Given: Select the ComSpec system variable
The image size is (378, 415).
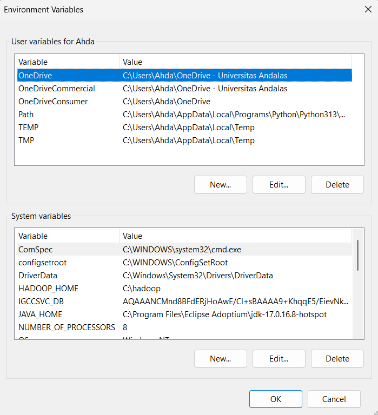Looking at the screenshot, I should 35,250.
